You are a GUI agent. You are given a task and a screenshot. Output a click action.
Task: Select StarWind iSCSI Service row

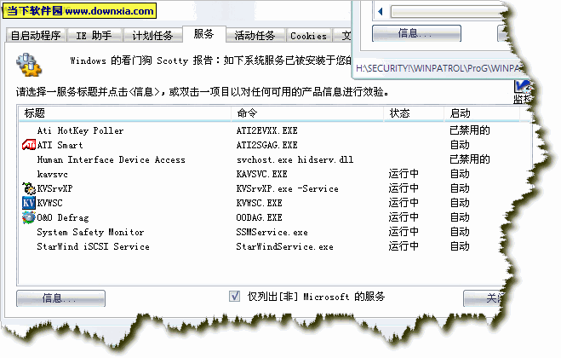click(93, 246)
